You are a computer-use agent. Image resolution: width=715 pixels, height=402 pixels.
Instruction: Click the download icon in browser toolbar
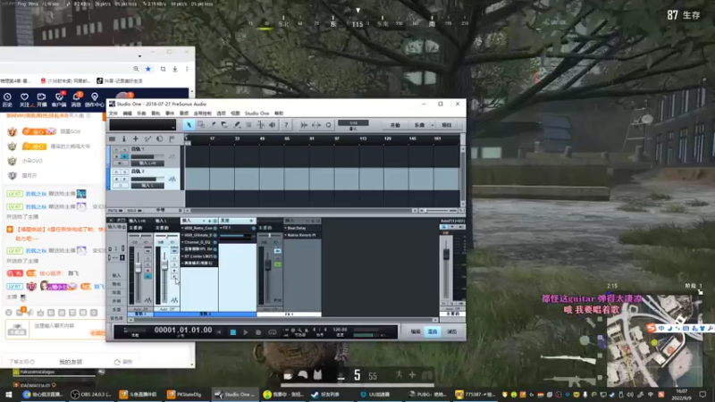174,69
